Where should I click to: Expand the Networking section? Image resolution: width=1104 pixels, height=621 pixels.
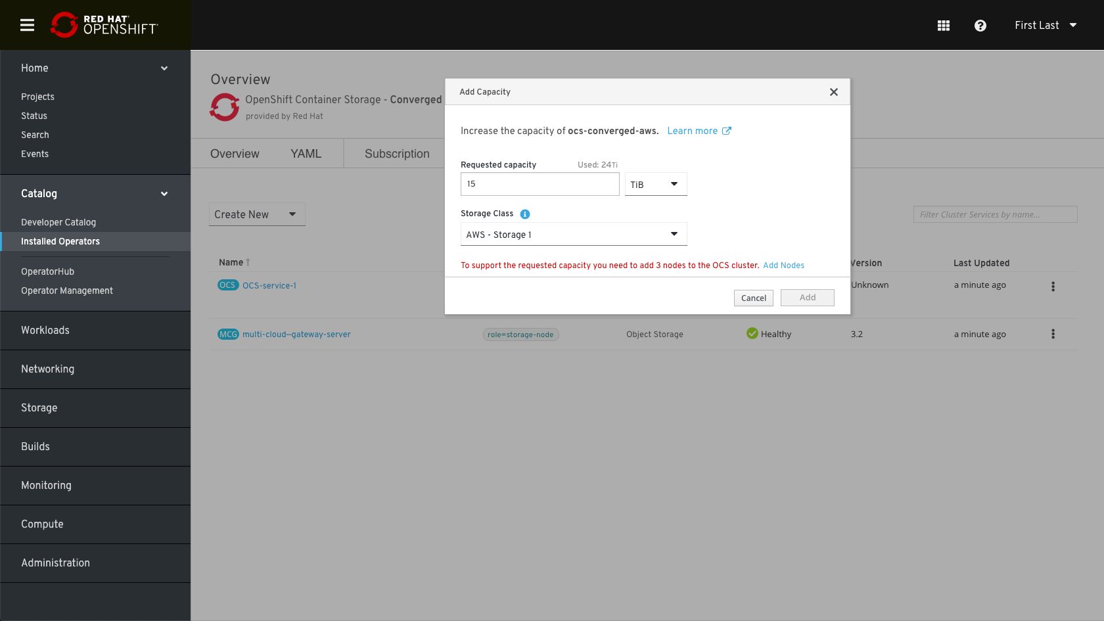click(95, 369)
